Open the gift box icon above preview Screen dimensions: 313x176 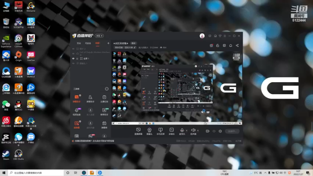tap(211, 45)
